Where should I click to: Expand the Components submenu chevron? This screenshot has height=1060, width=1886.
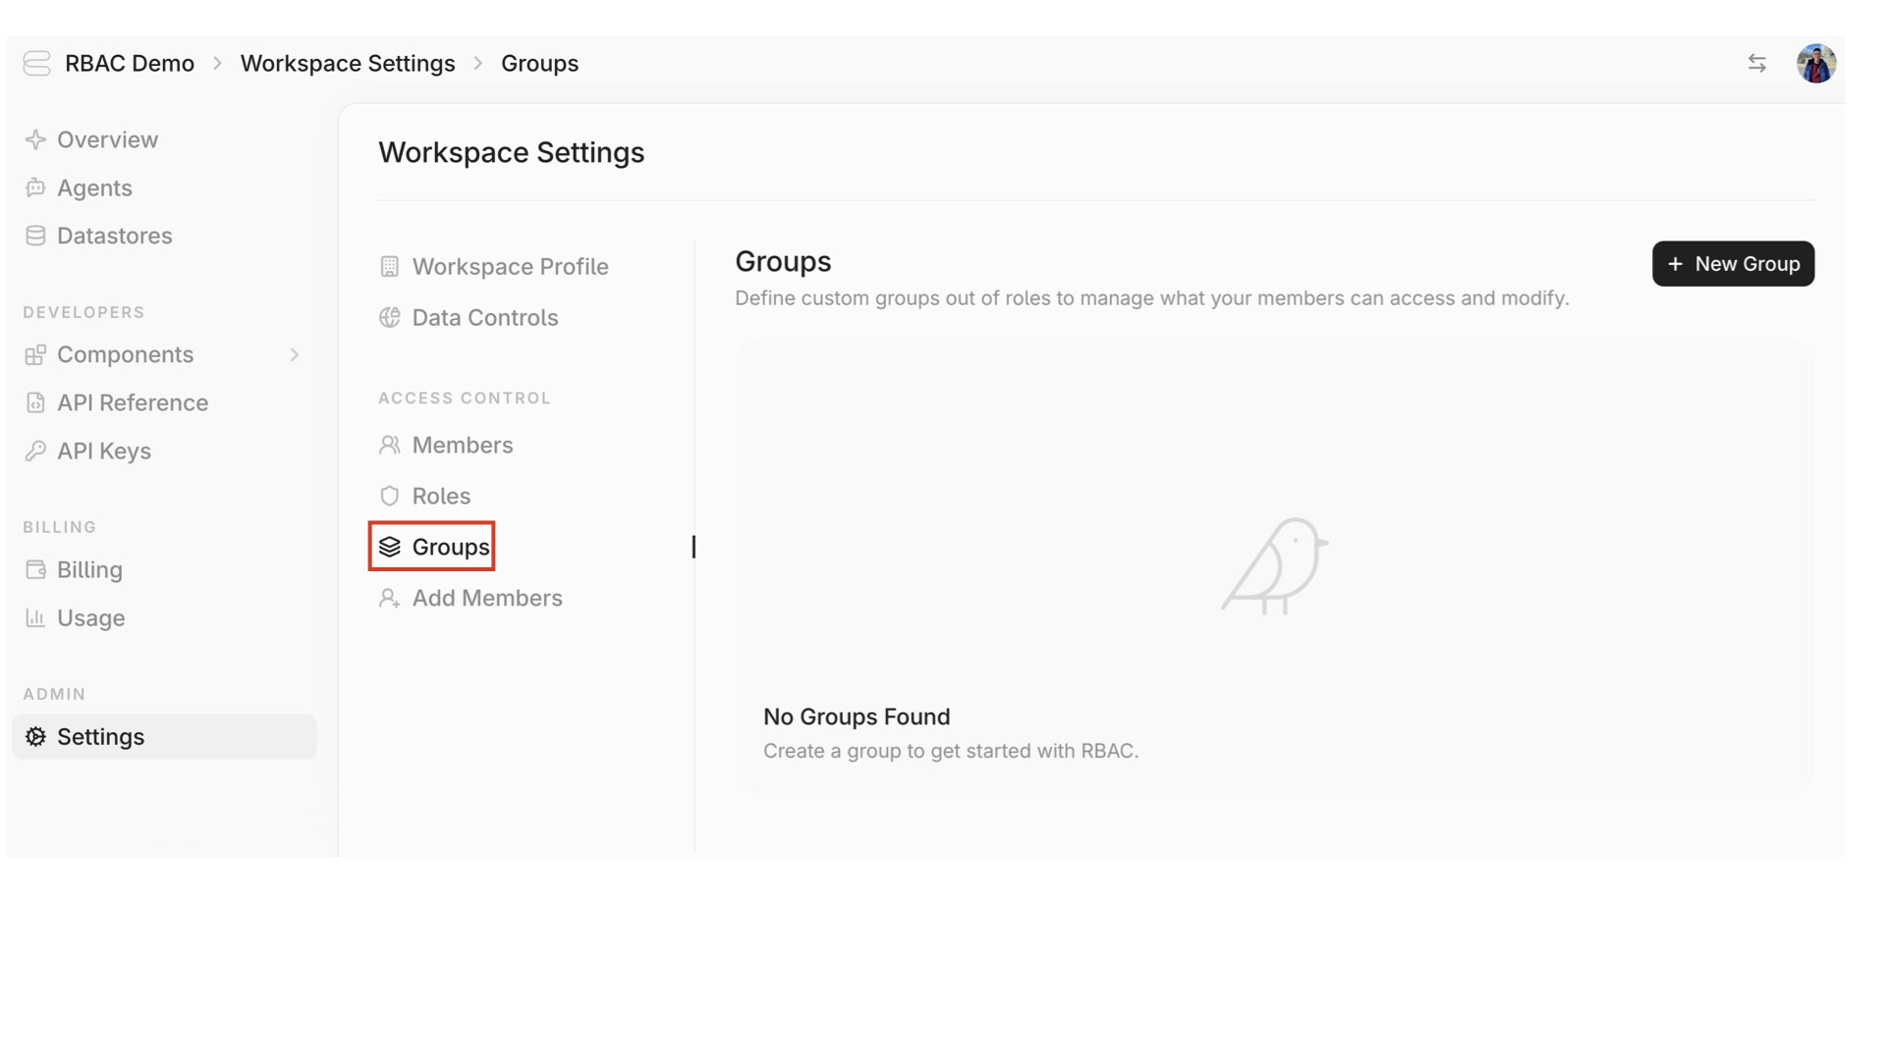coord(294,354)
